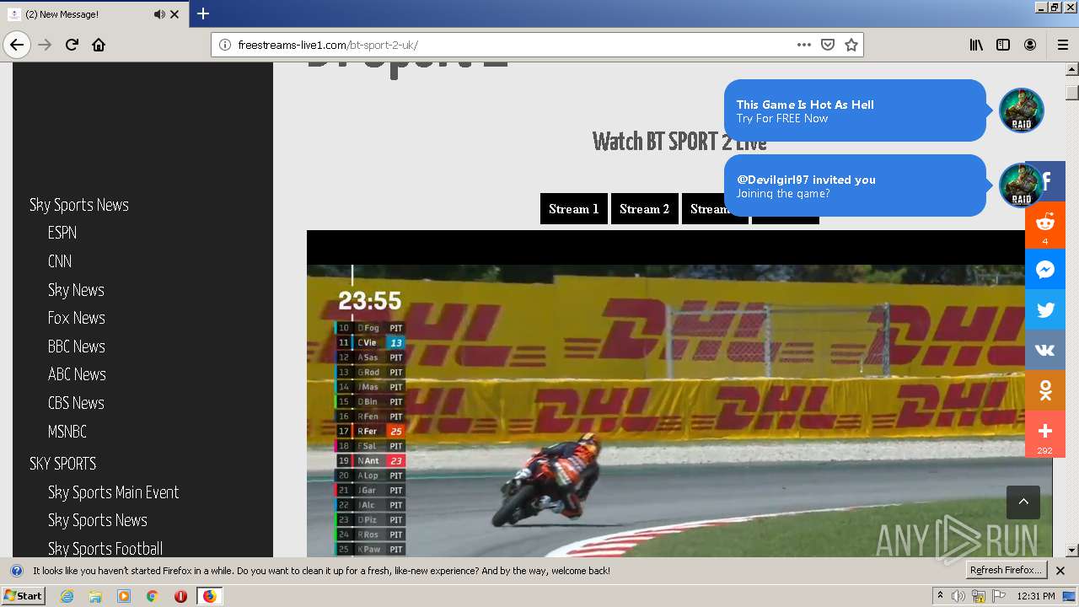Open the Firefox home page
Viewport: 1079px width, 607px height.
[x=99, y=45]
